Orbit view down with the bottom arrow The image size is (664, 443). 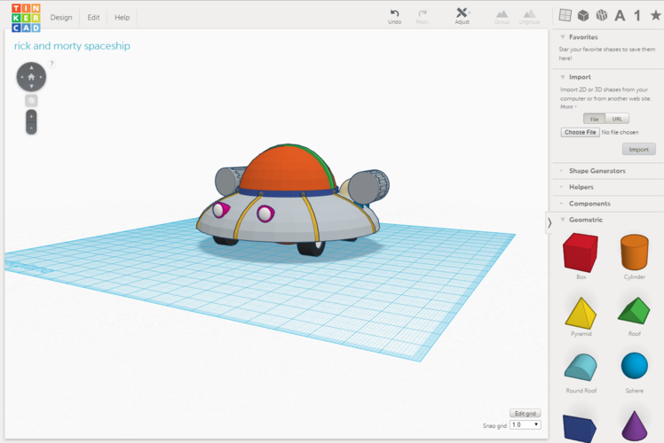click(x=31, y=86)
